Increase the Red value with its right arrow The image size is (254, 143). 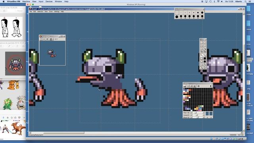pos(204,112)
